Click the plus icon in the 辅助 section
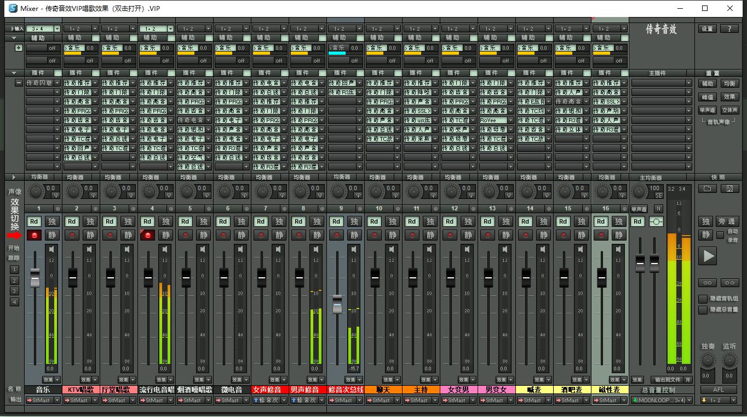Screen dimensions: 747x417 coord(19,48)
